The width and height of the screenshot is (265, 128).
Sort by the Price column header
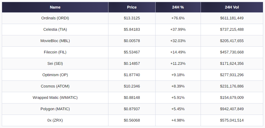point(132,7)
